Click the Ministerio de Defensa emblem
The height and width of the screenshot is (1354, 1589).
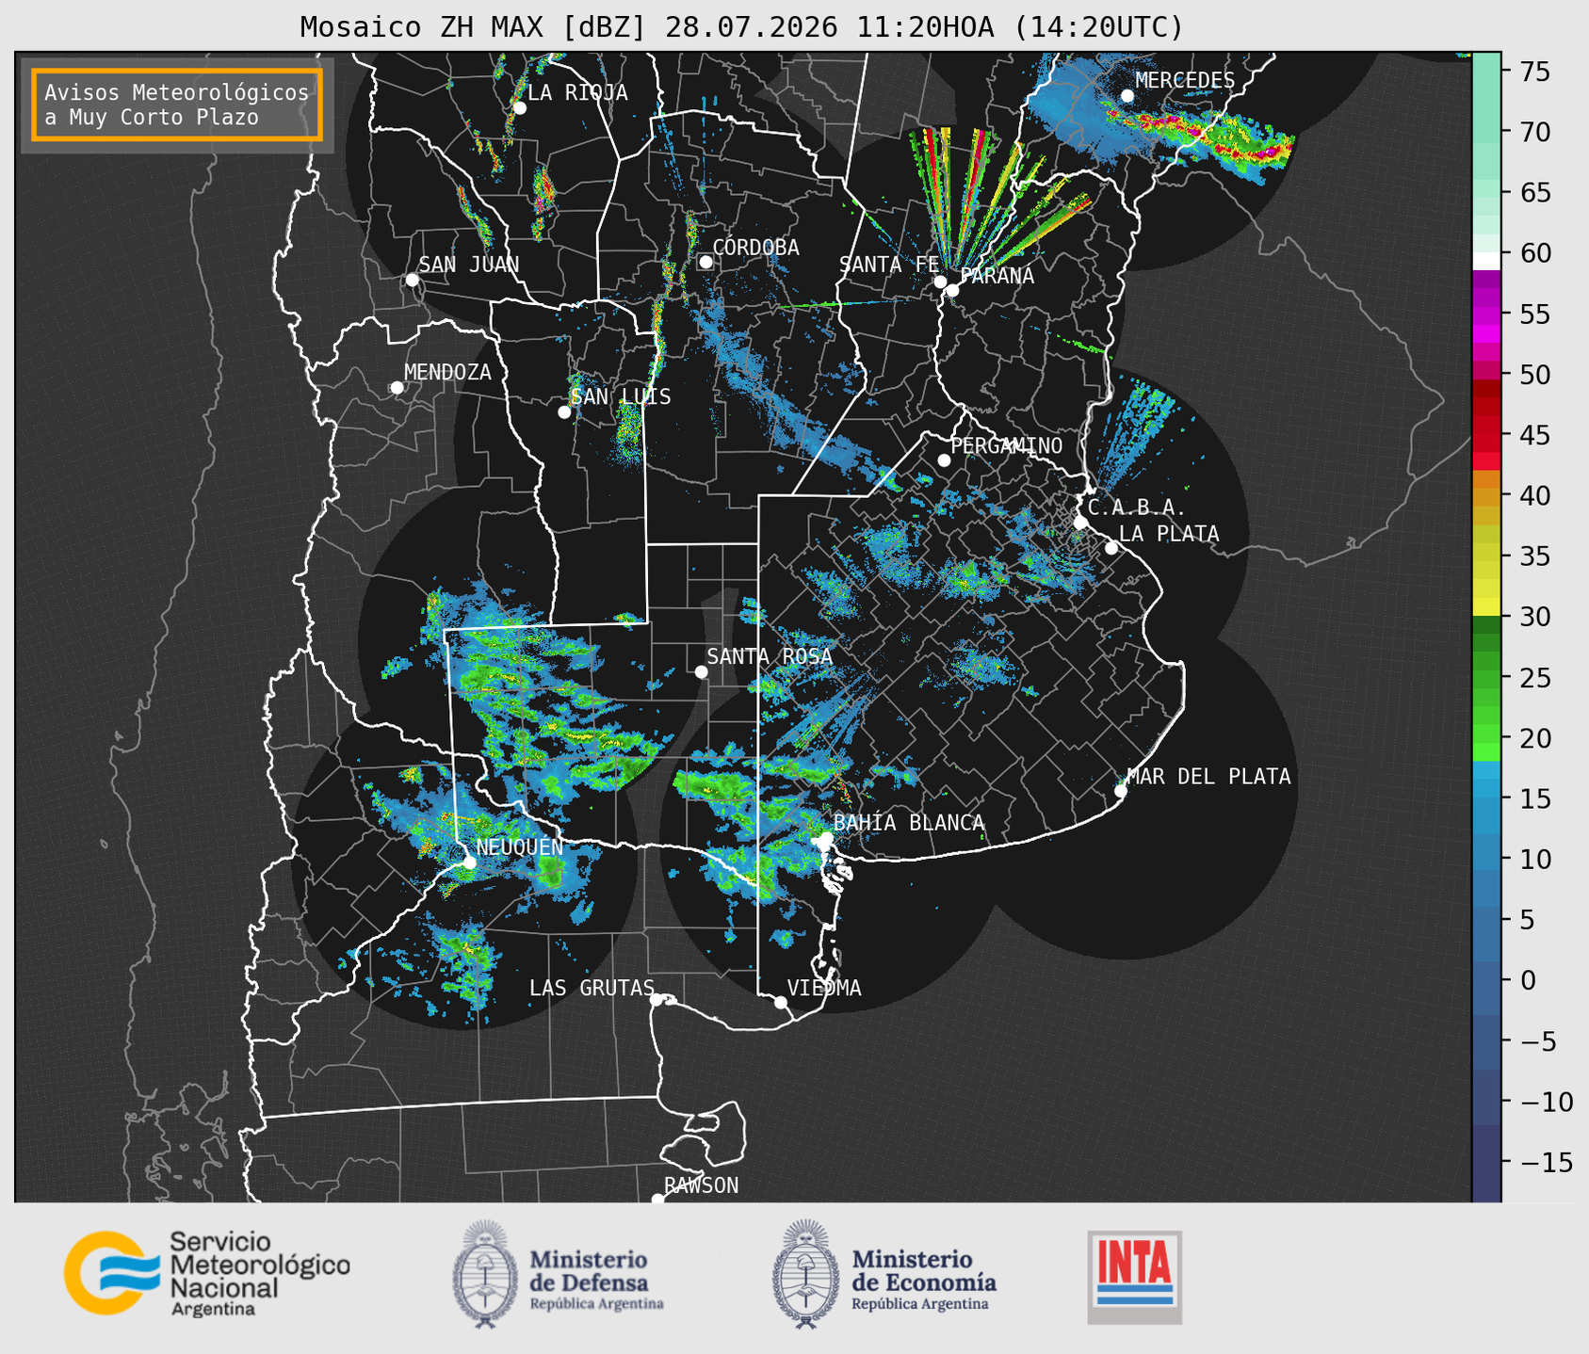485,1274
